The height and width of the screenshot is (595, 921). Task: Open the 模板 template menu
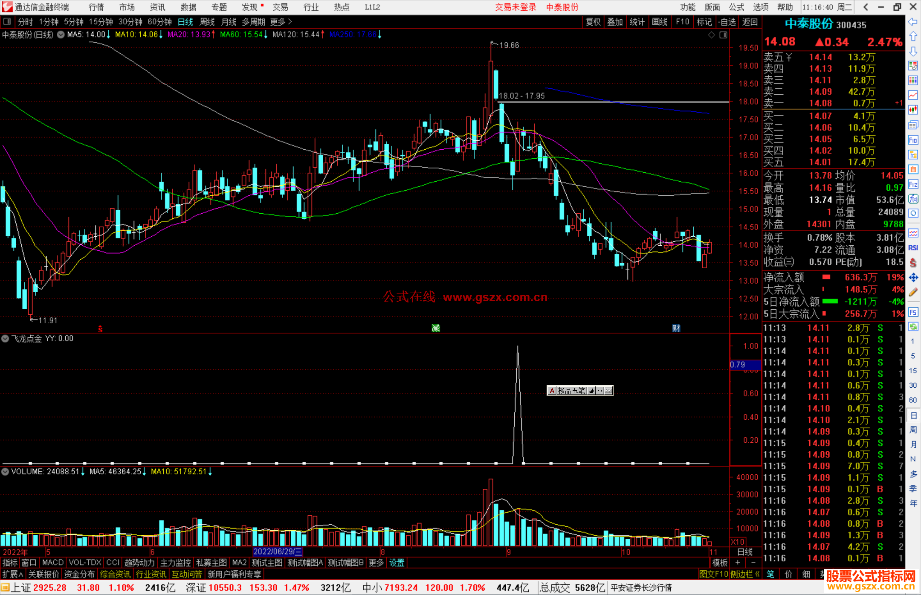point(720,563)
